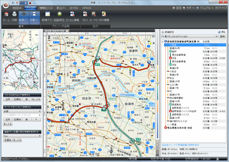Select the 埼玉県 羽生市 付近 map tab
229x162 pixels.
(55, 31)
